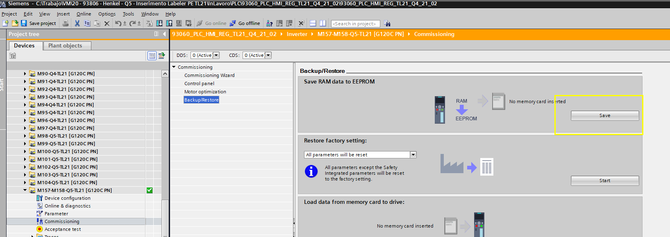Viewport: 670px width, 237px height.
Task: Open Device configuration under M157-M158-Q5-TL21
Action: (67, 198)
